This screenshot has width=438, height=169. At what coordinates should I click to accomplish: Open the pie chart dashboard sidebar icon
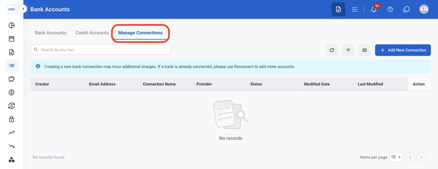point(11,26)
